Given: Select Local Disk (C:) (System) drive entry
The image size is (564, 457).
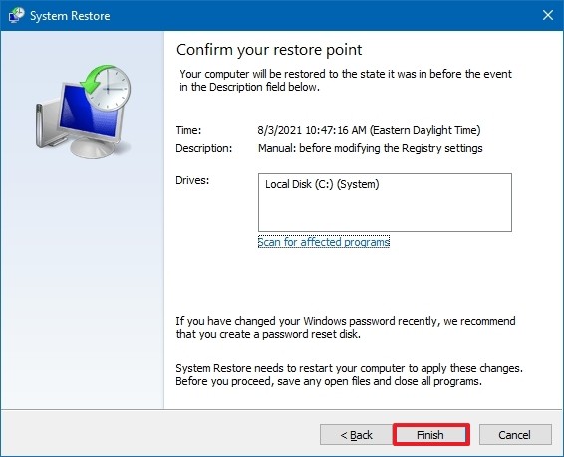Looking at the screenshot, I should click(322, 184).
